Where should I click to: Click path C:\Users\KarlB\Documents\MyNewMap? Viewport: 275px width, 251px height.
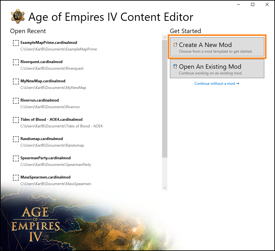click(x=53, y=88)
